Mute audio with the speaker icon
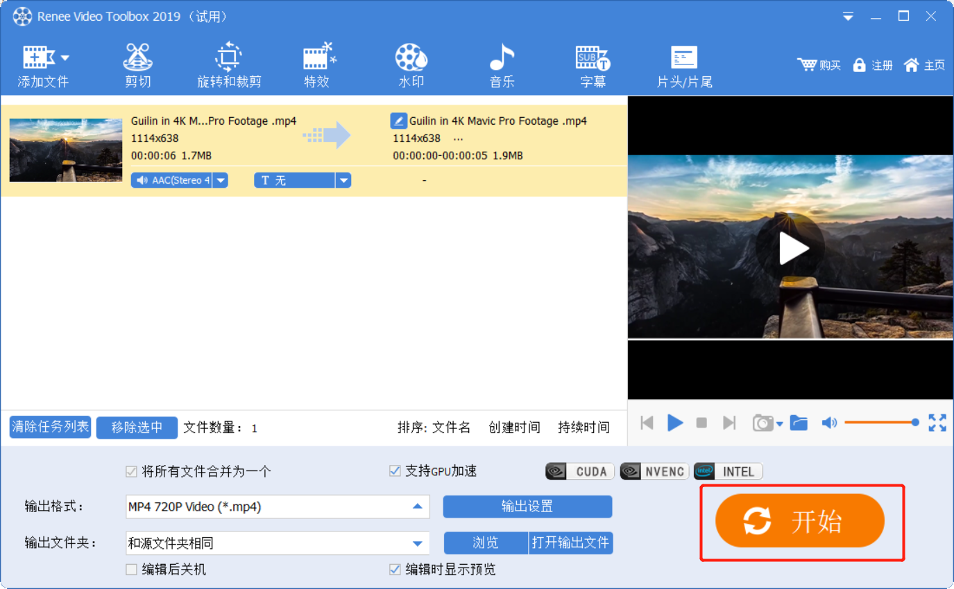954x589 pixels. click(829, 423)
